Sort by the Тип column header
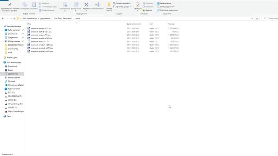This screenshot has width=278, height=156. click(151, 24)
